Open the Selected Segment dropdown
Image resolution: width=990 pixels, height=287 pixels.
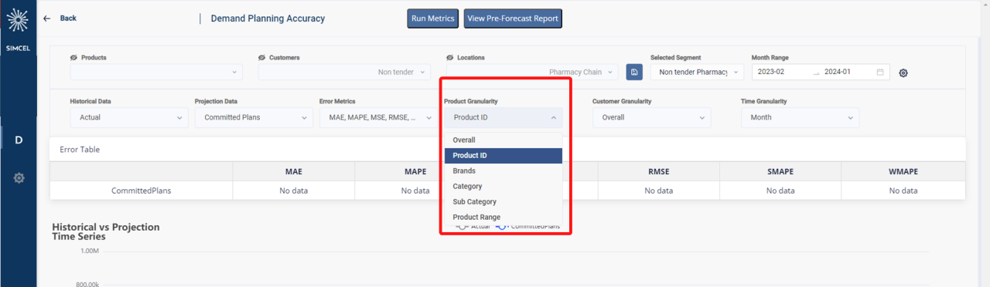tap(697, 72)
